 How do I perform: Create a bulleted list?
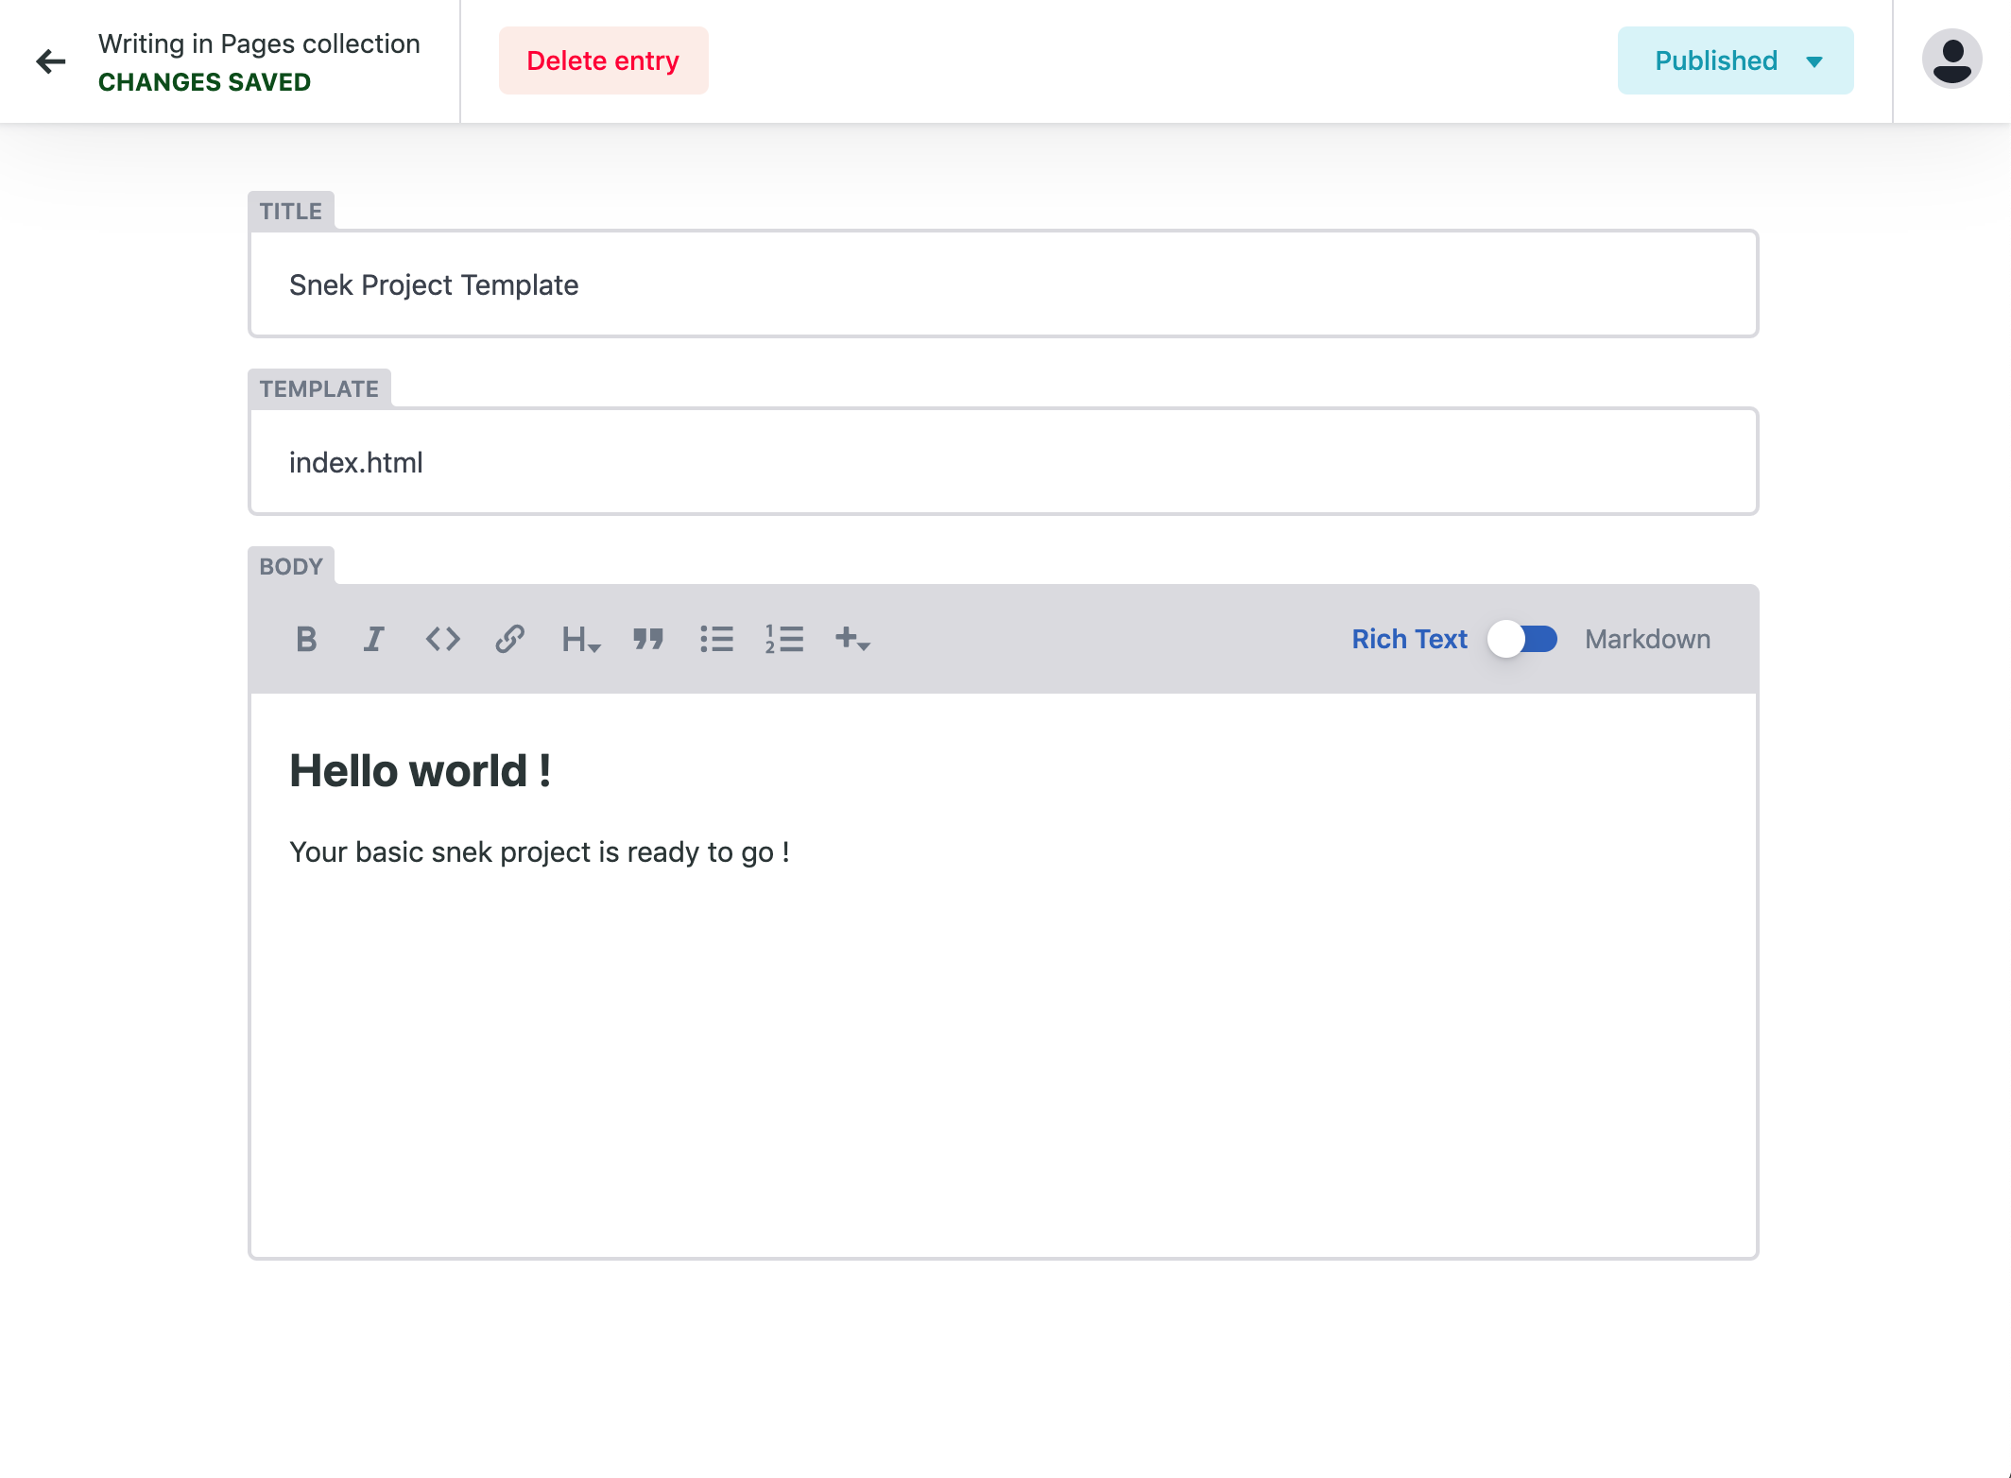(x=716, y=640)
